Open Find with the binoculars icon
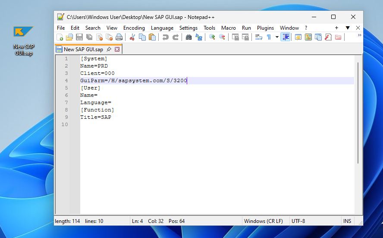 pyautogui.click(x=189, y=37)
